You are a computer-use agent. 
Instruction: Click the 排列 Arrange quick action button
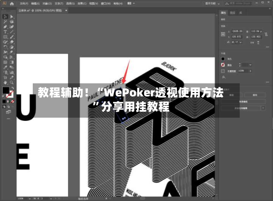tap(255, 95)
